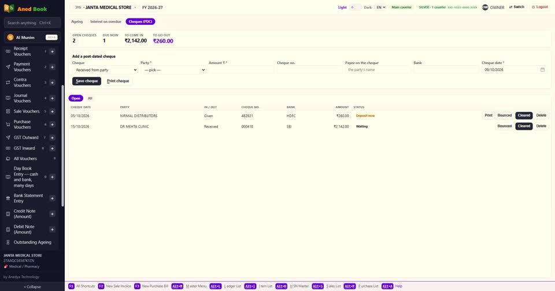Image resolution: width=555 pixels, height=291 pixels.
Task: Click the Payee on the cheque field
Action: pos(378,70)
